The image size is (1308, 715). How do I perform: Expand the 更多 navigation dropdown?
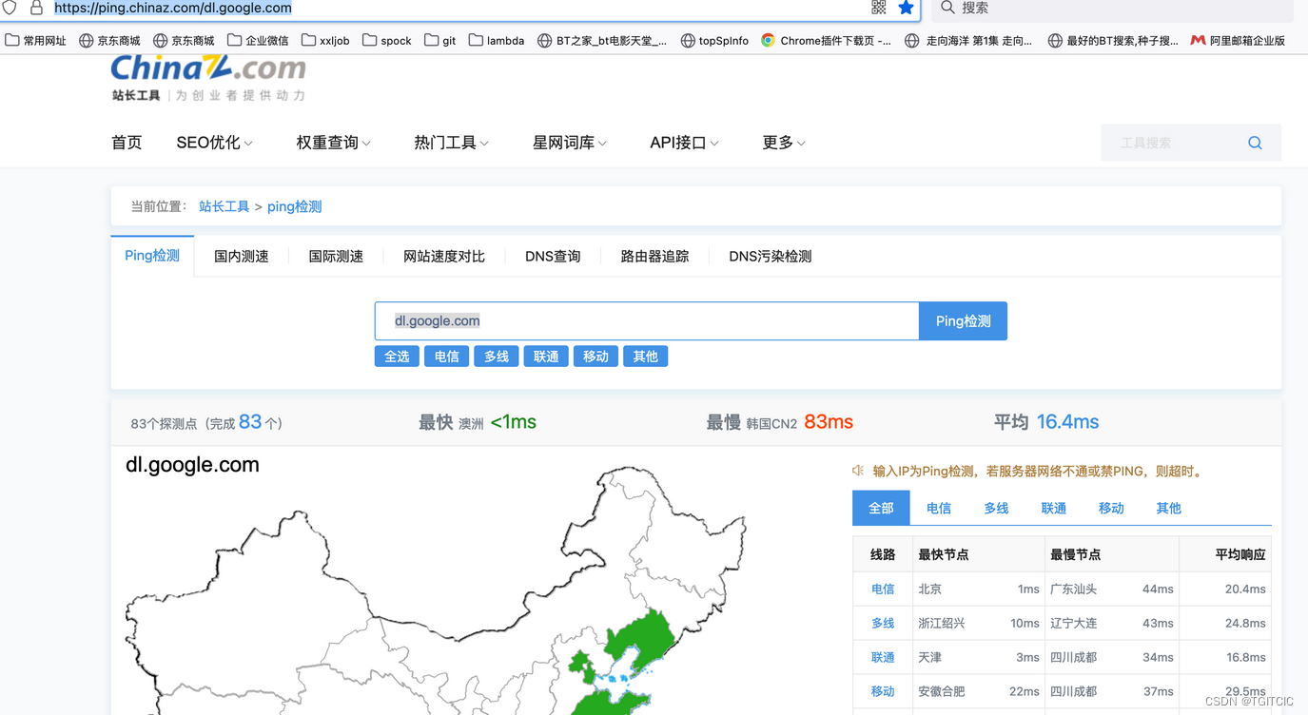pos(784,143)
